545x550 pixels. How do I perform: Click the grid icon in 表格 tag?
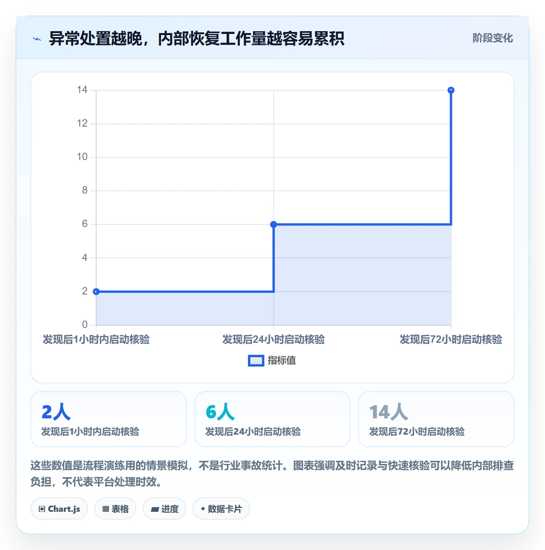tap(105, 509)
